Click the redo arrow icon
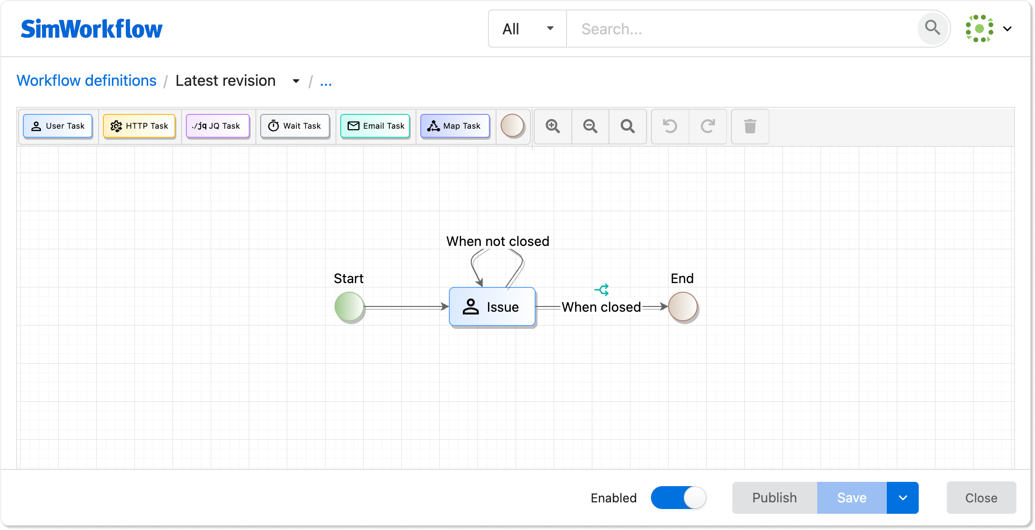Image resolution: width=1035 pixels, height=530 pixels. (x=708, y=126)
